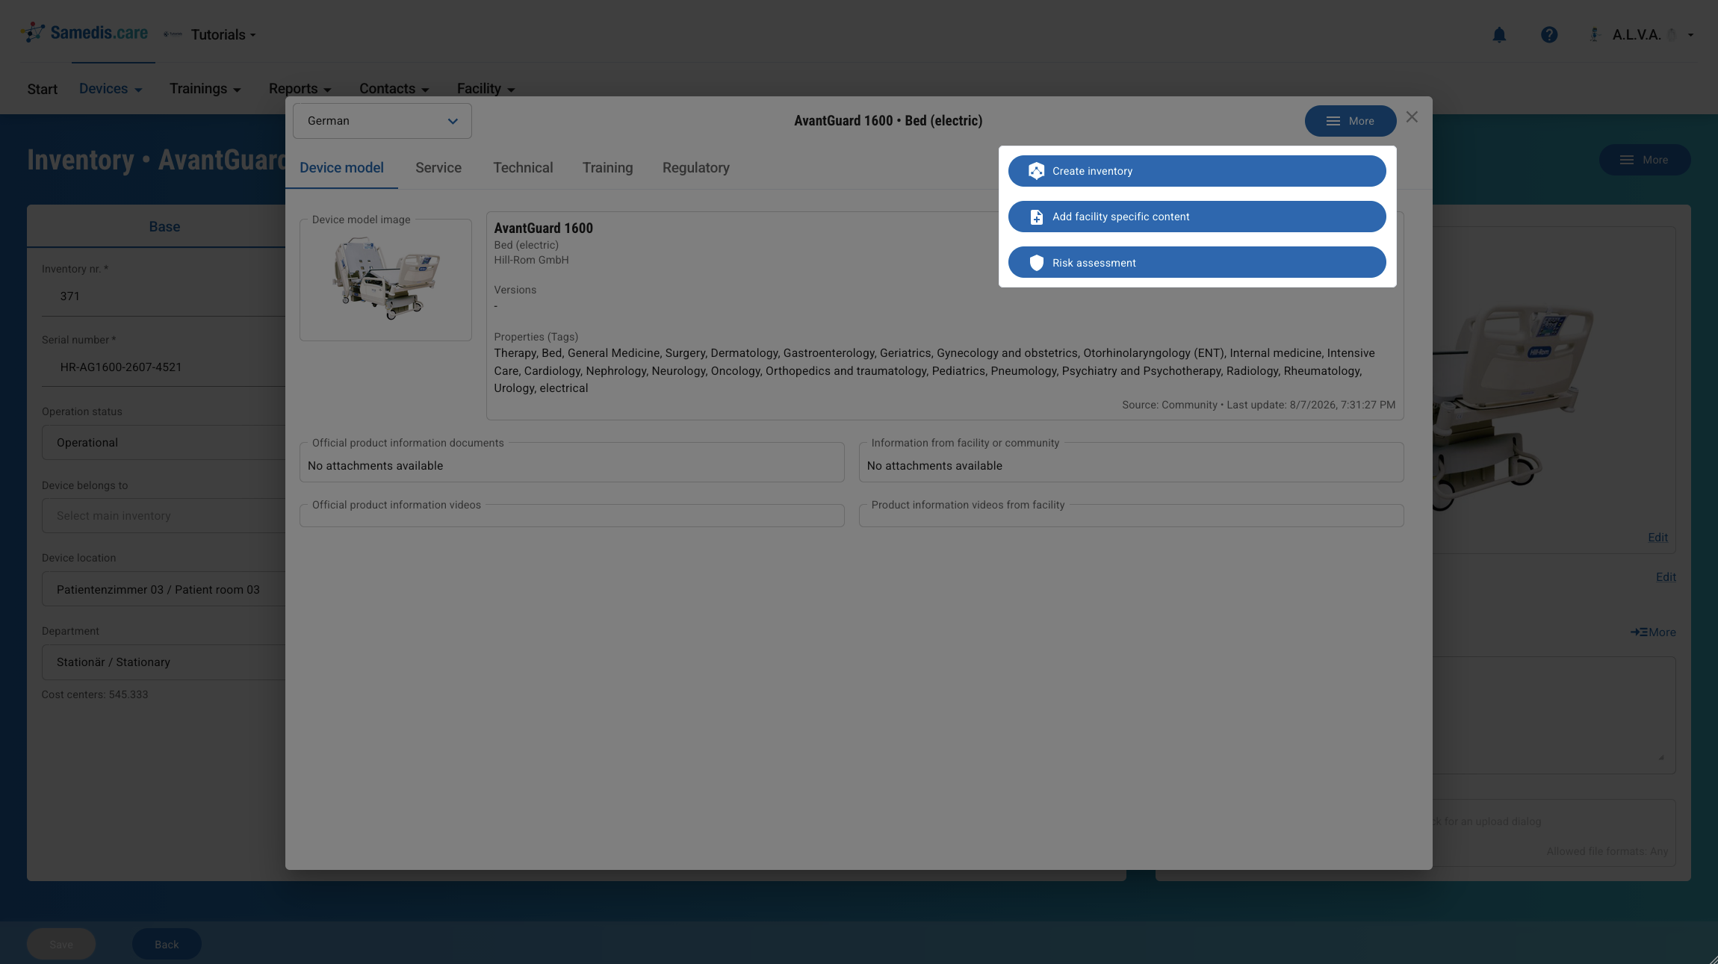Viewport: 1718px width, 964px height.
Task: Open the help question mark icon
Action: coord(1549,35)
